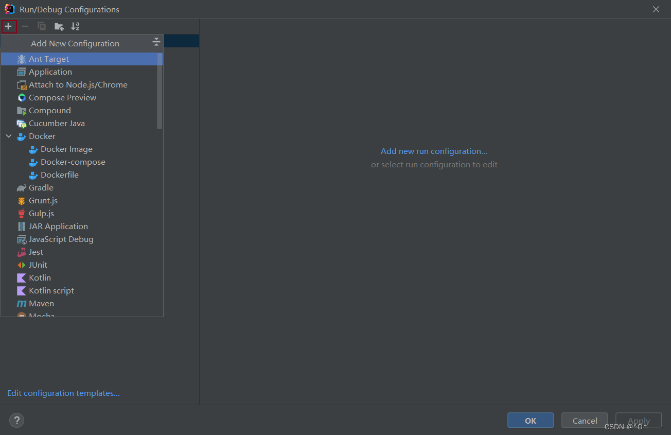The height and width of the screenshot is (435, 671).
Task: Click the Grunt.js boar icon
Action: (x=22, y=201)
